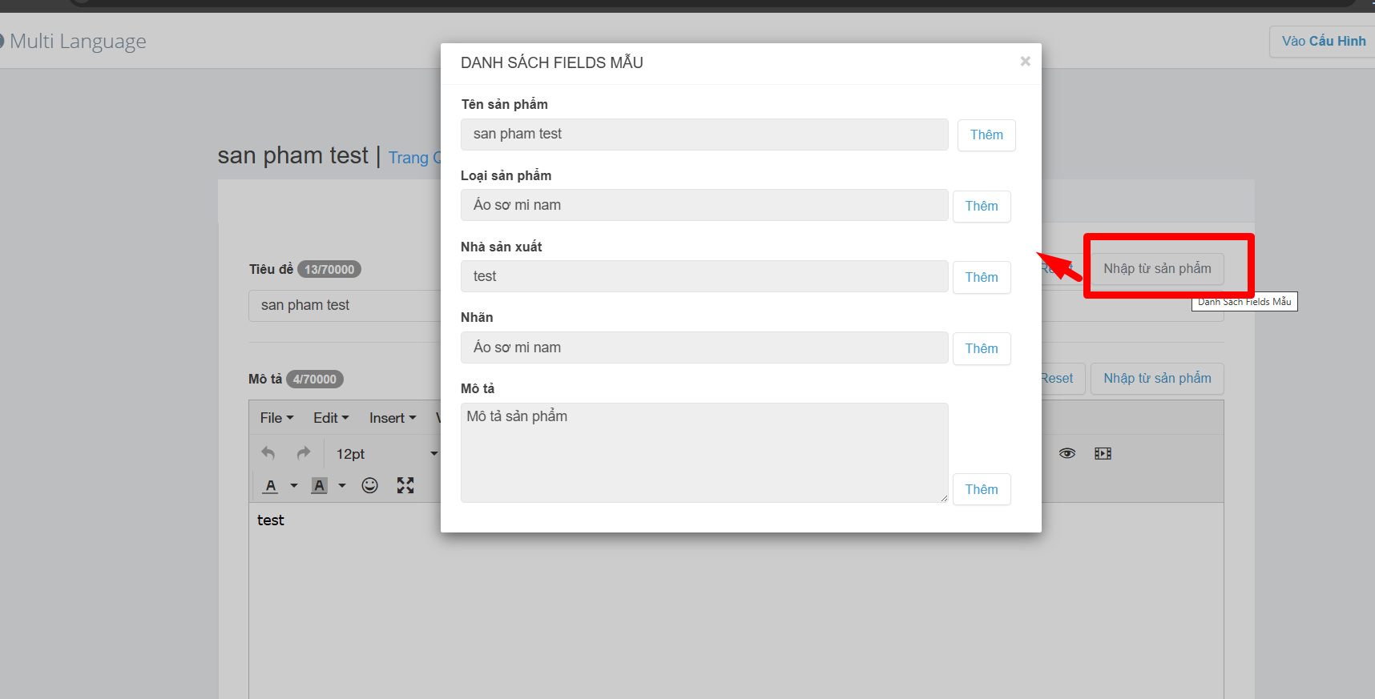Open the 12pt font size dropdown
1375x699 pixels.
point(386,454)
